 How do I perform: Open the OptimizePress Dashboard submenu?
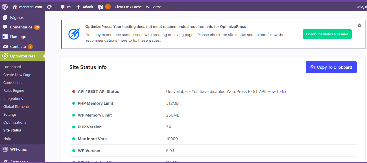click(x=12, y=67)
